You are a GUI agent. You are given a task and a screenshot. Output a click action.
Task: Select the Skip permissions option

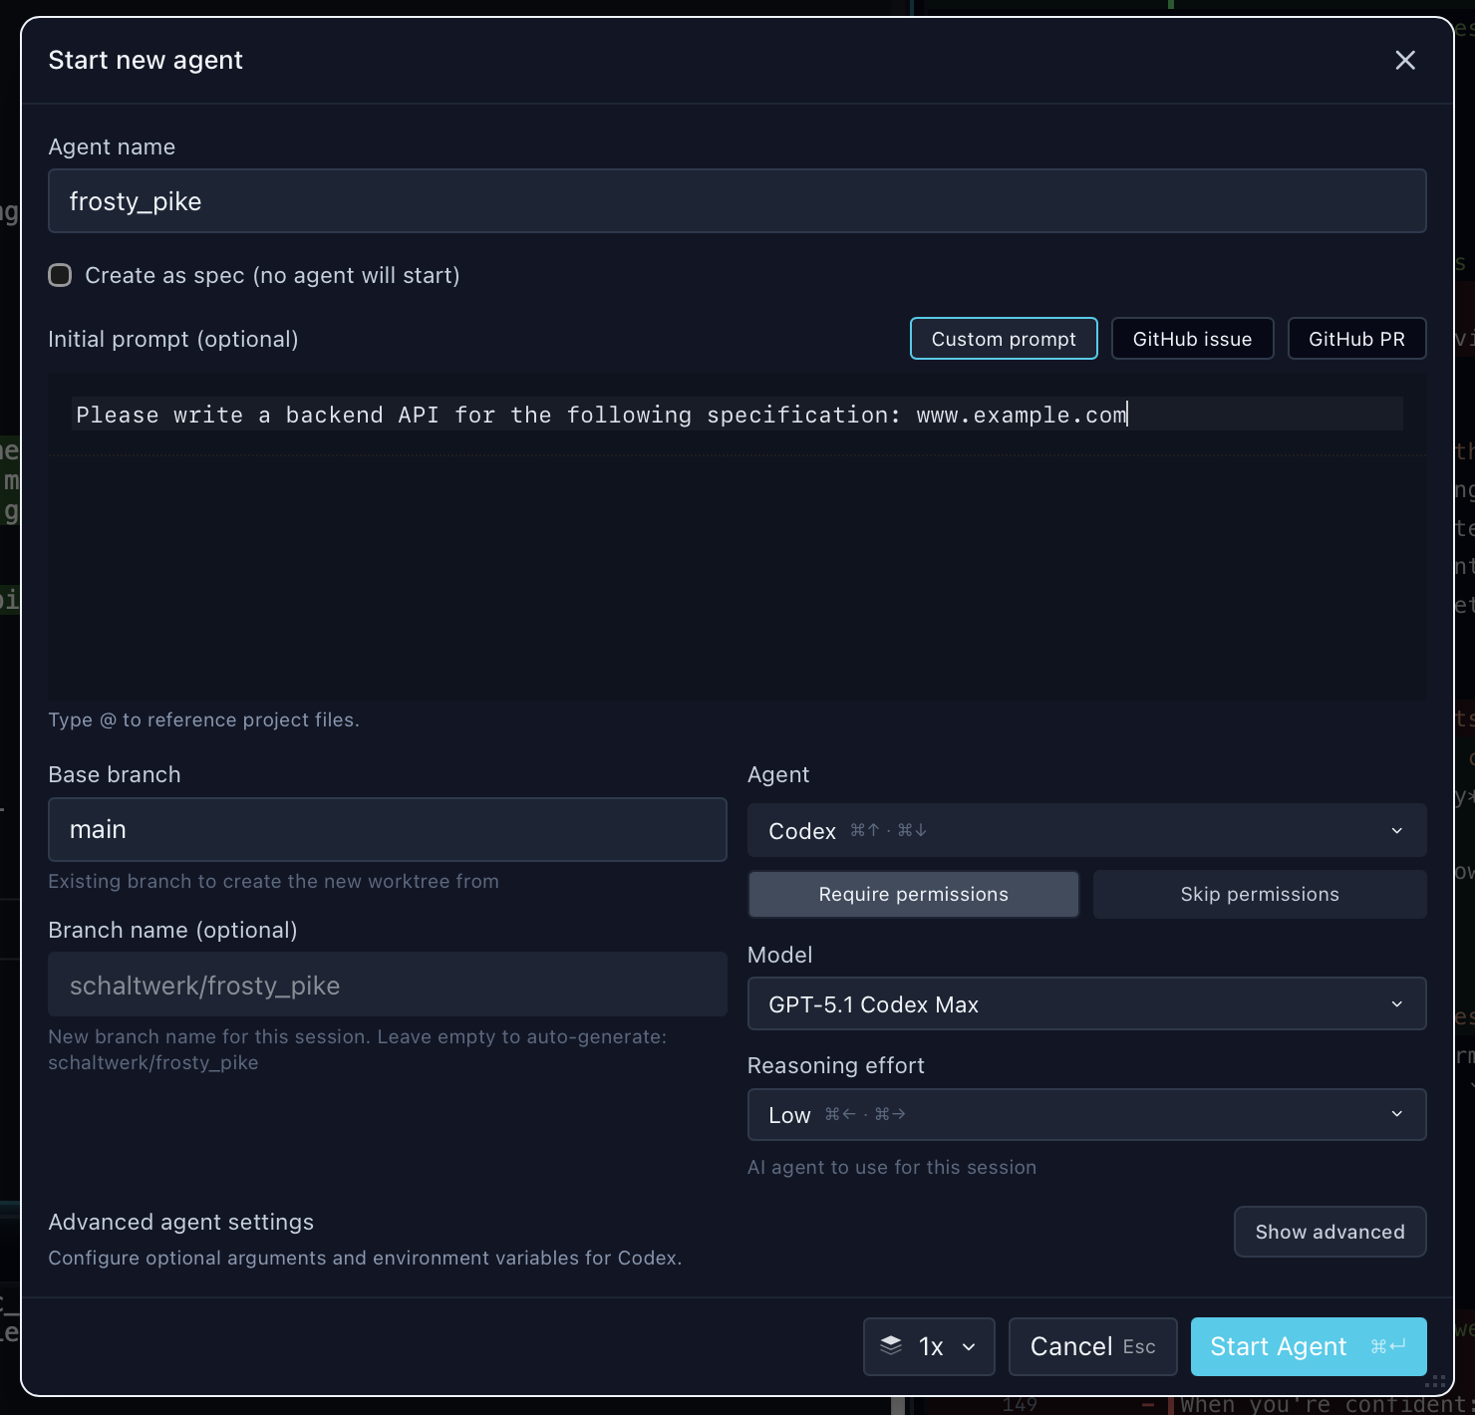click(1259, 894)
